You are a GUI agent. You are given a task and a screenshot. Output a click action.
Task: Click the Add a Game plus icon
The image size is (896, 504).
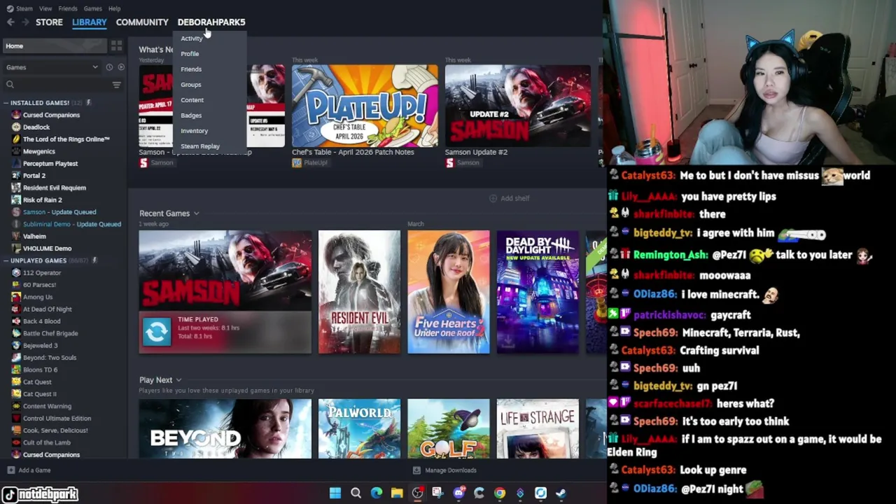pyautogui.click(x=10, y=470)
